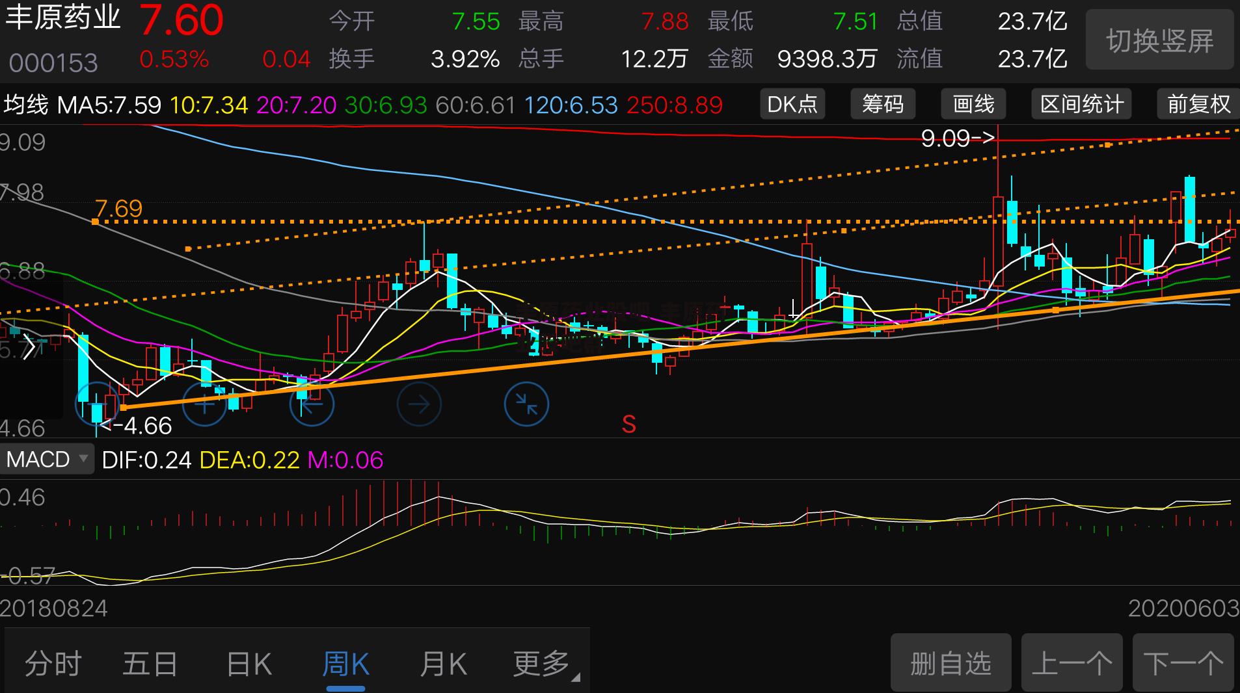Click the 切换竖屏 button
This screenshot has width=1240, height=693.
point(1160,40)
